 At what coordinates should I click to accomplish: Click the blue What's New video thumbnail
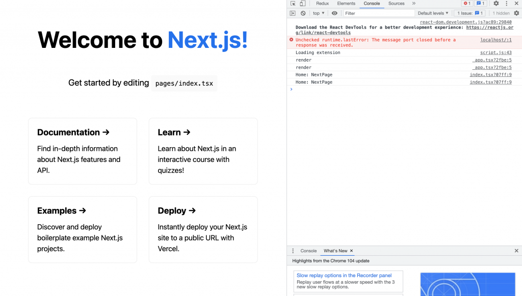[x=467, y=284]
